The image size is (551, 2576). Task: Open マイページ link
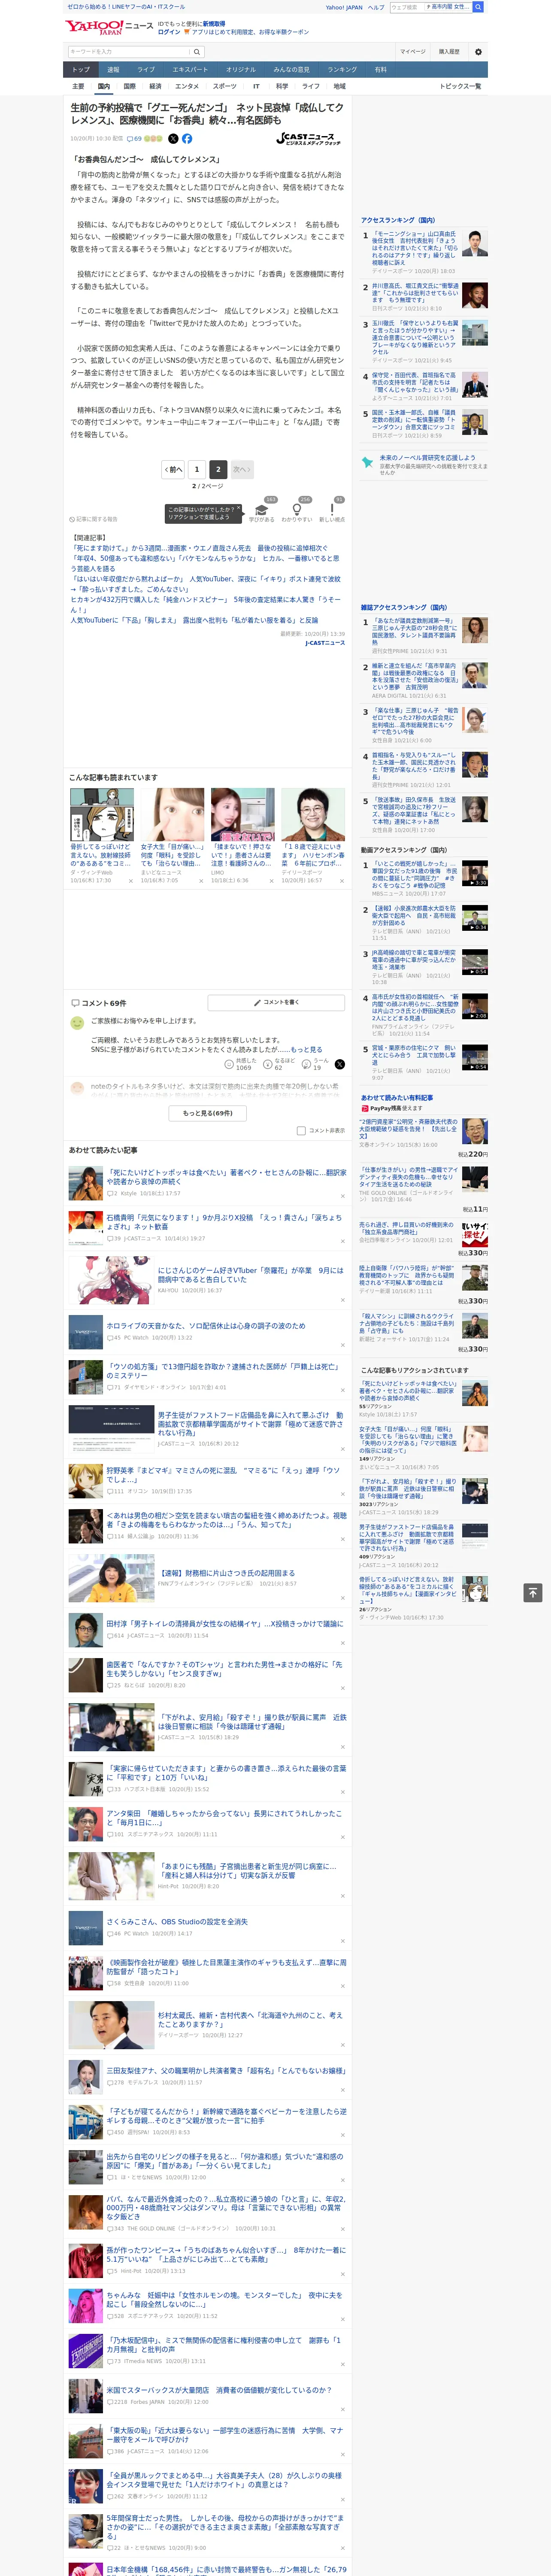[413, 52]
